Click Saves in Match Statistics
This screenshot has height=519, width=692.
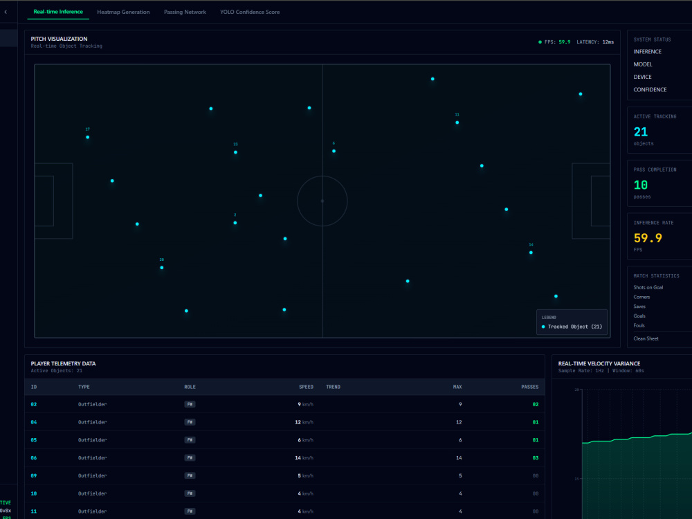point(639,307)
